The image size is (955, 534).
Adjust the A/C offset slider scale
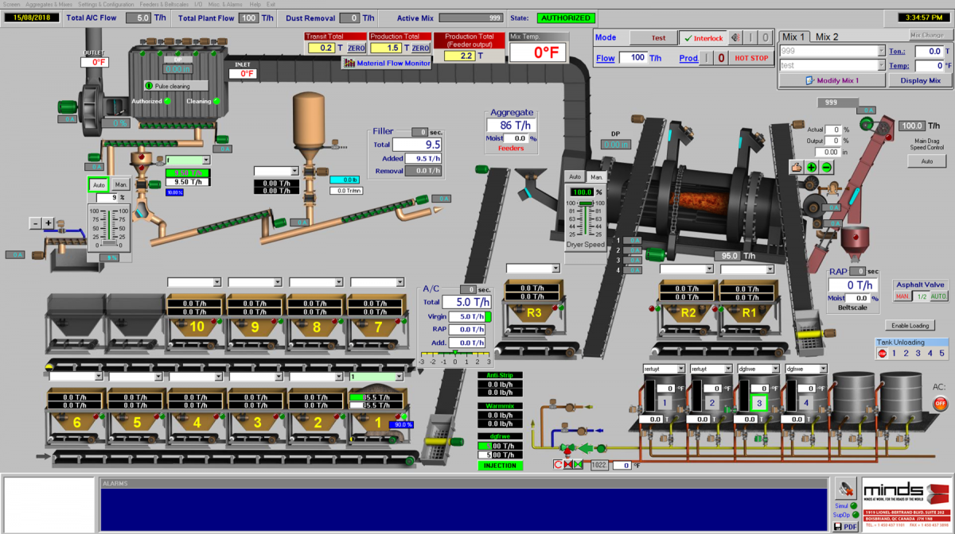[455, 355]
